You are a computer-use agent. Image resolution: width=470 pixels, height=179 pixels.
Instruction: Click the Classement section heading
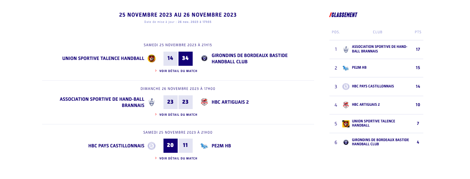[344, 15]
